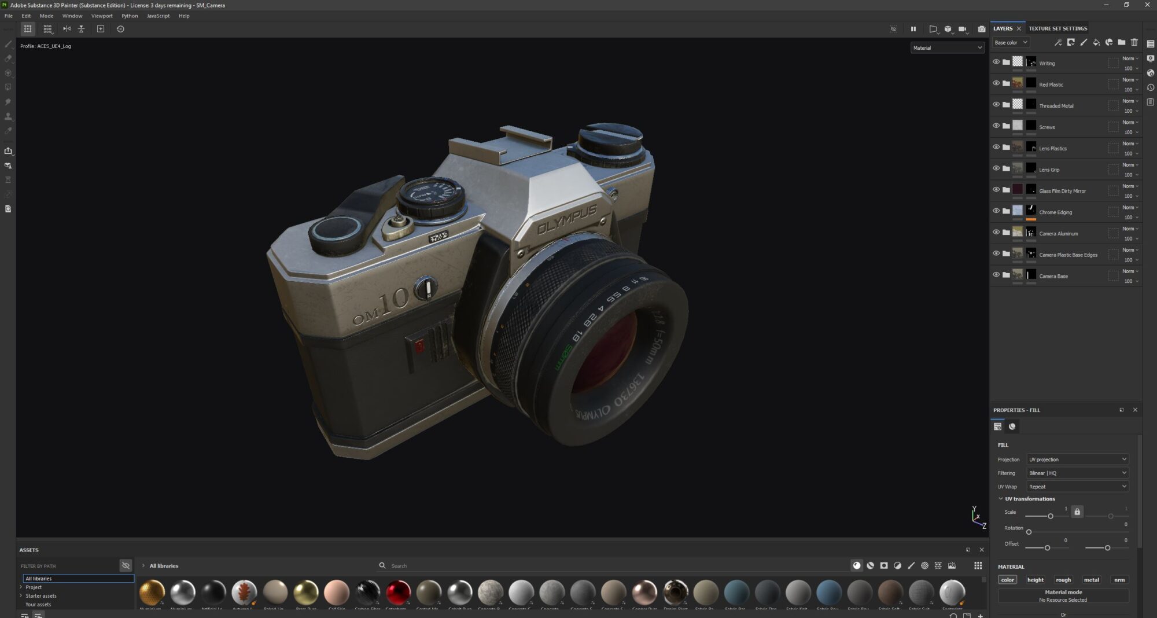Viewport: 1157px width, 618px height.
Task: Select the Clone stamp tool
Action: pyautogui.click(x=8, y=116)
